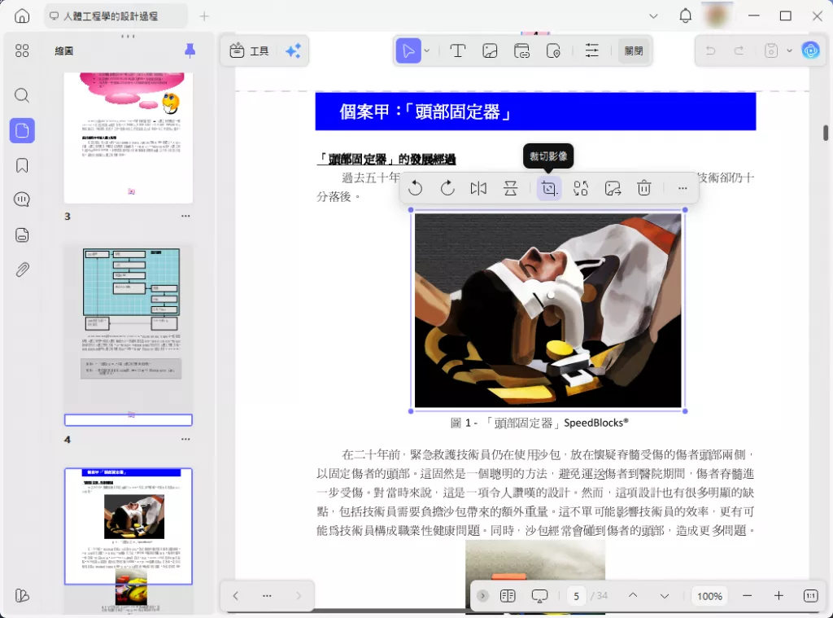Flip the selected image horizontally

click(x=478, y=188)
